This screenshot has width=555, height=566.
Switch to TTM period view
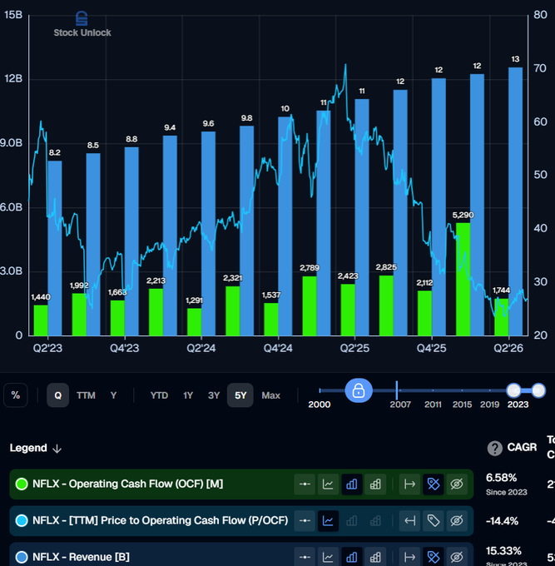(86, 395)
